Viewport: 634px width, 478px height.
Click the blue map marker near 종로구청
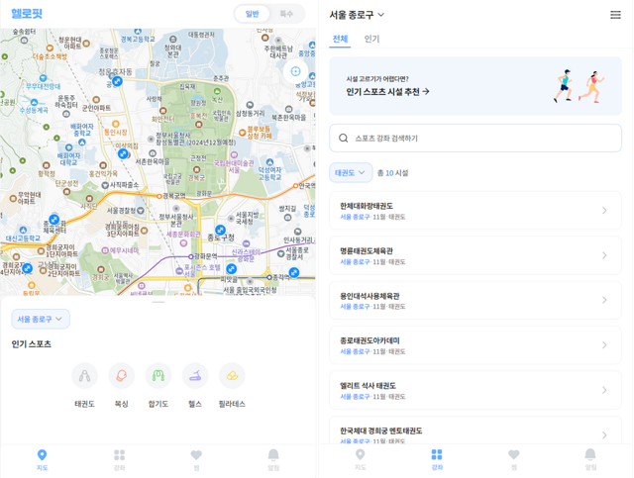click(220, 230)
